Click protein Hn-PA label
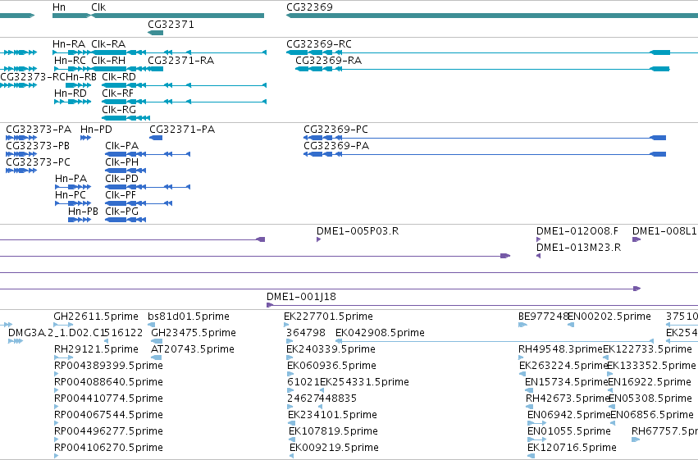 click(71, 179)
